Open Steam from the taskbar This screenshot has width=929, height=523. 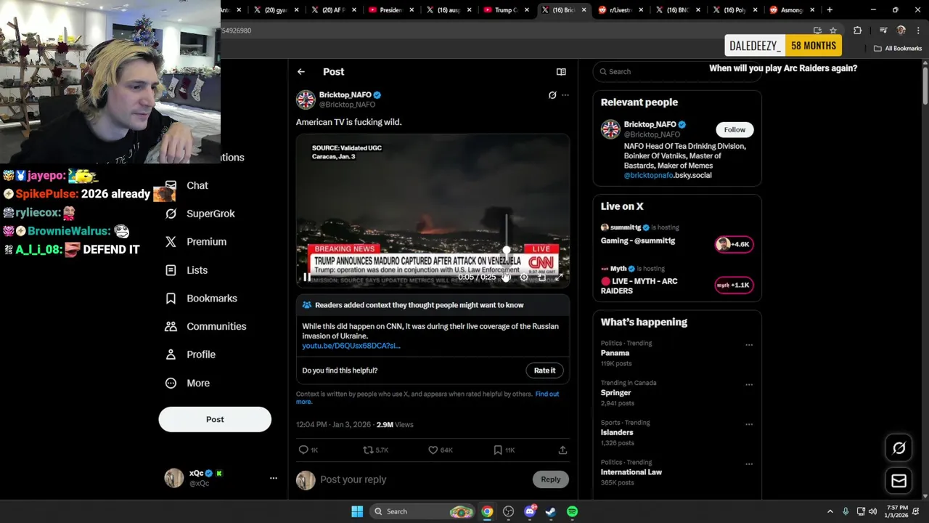551,511
